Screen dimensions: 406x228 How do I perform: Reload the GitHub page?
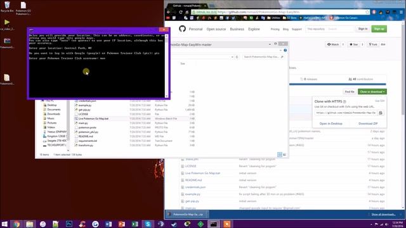click(x=181, y=12)
